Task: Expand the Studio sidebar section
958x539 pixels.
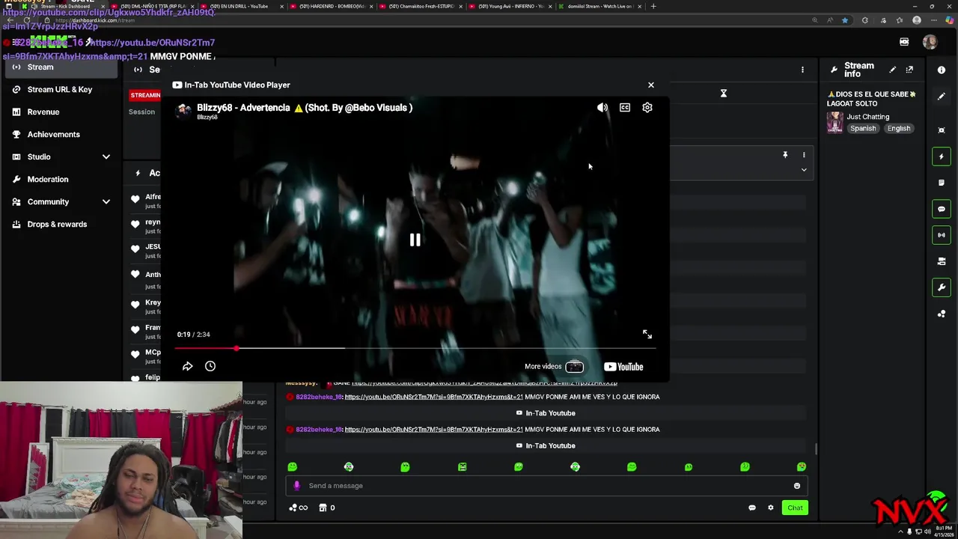Action: 60,157
